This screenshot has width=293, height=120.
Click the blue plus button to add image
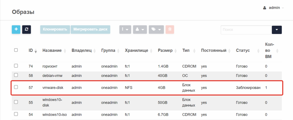click(x=16, y=29)
